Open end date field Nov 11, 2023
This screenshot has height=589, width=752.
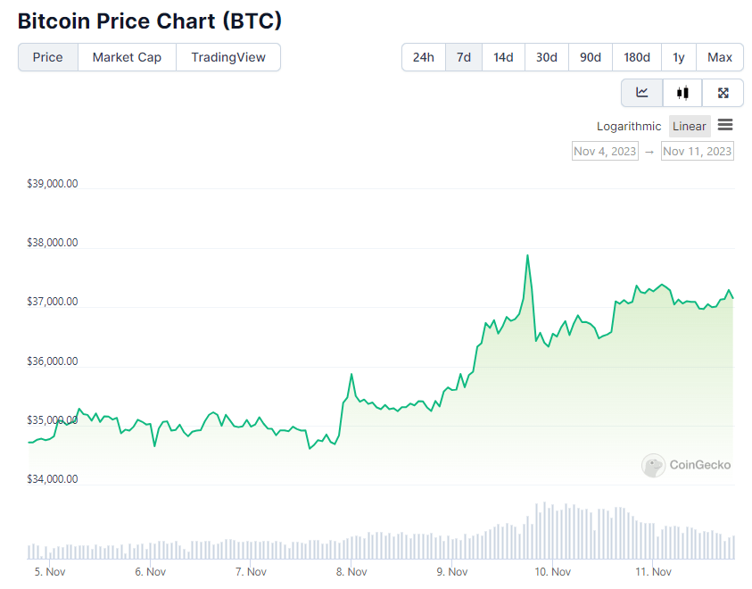(x=697, y=151)
